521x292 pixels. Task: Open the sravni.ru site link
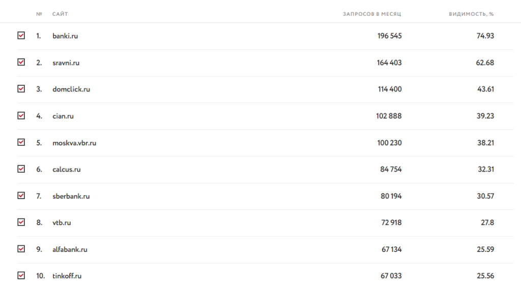coord(66,62)
